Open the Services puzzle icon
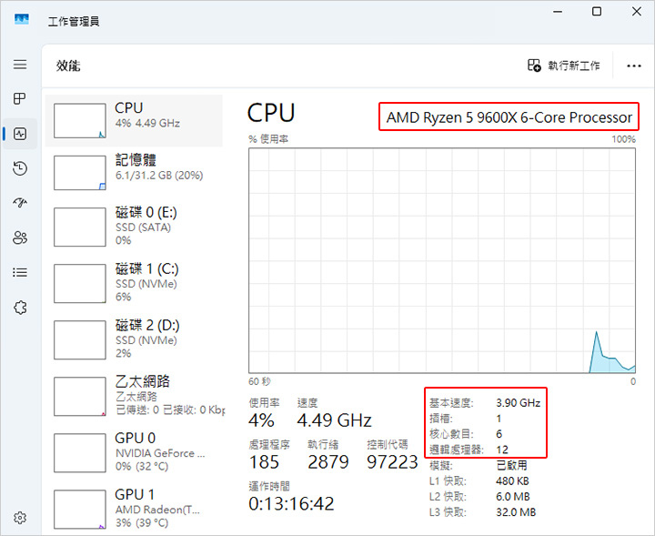 pyautogui.click(x=20, y=308)
